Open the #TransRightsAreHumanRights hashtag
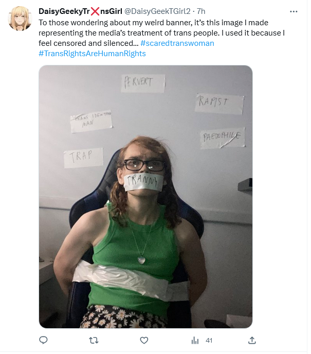Screen dimensions: 311x354 coord(92,54)
